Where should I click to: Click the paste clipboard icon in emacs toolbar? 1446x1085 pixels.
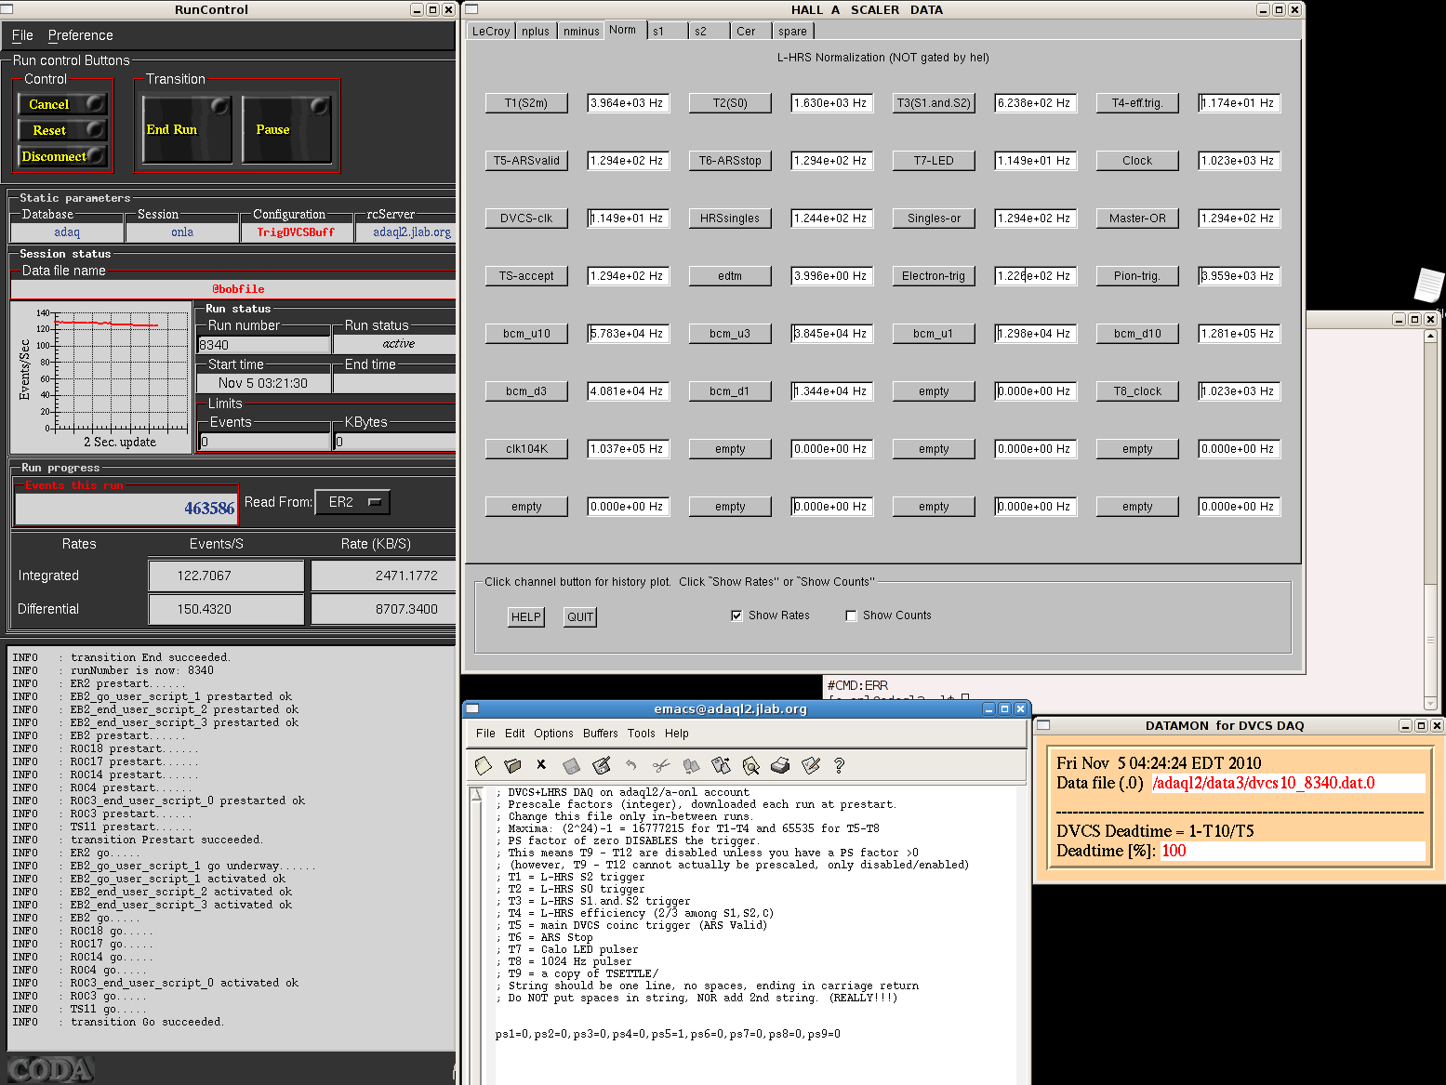click(721, 766)
